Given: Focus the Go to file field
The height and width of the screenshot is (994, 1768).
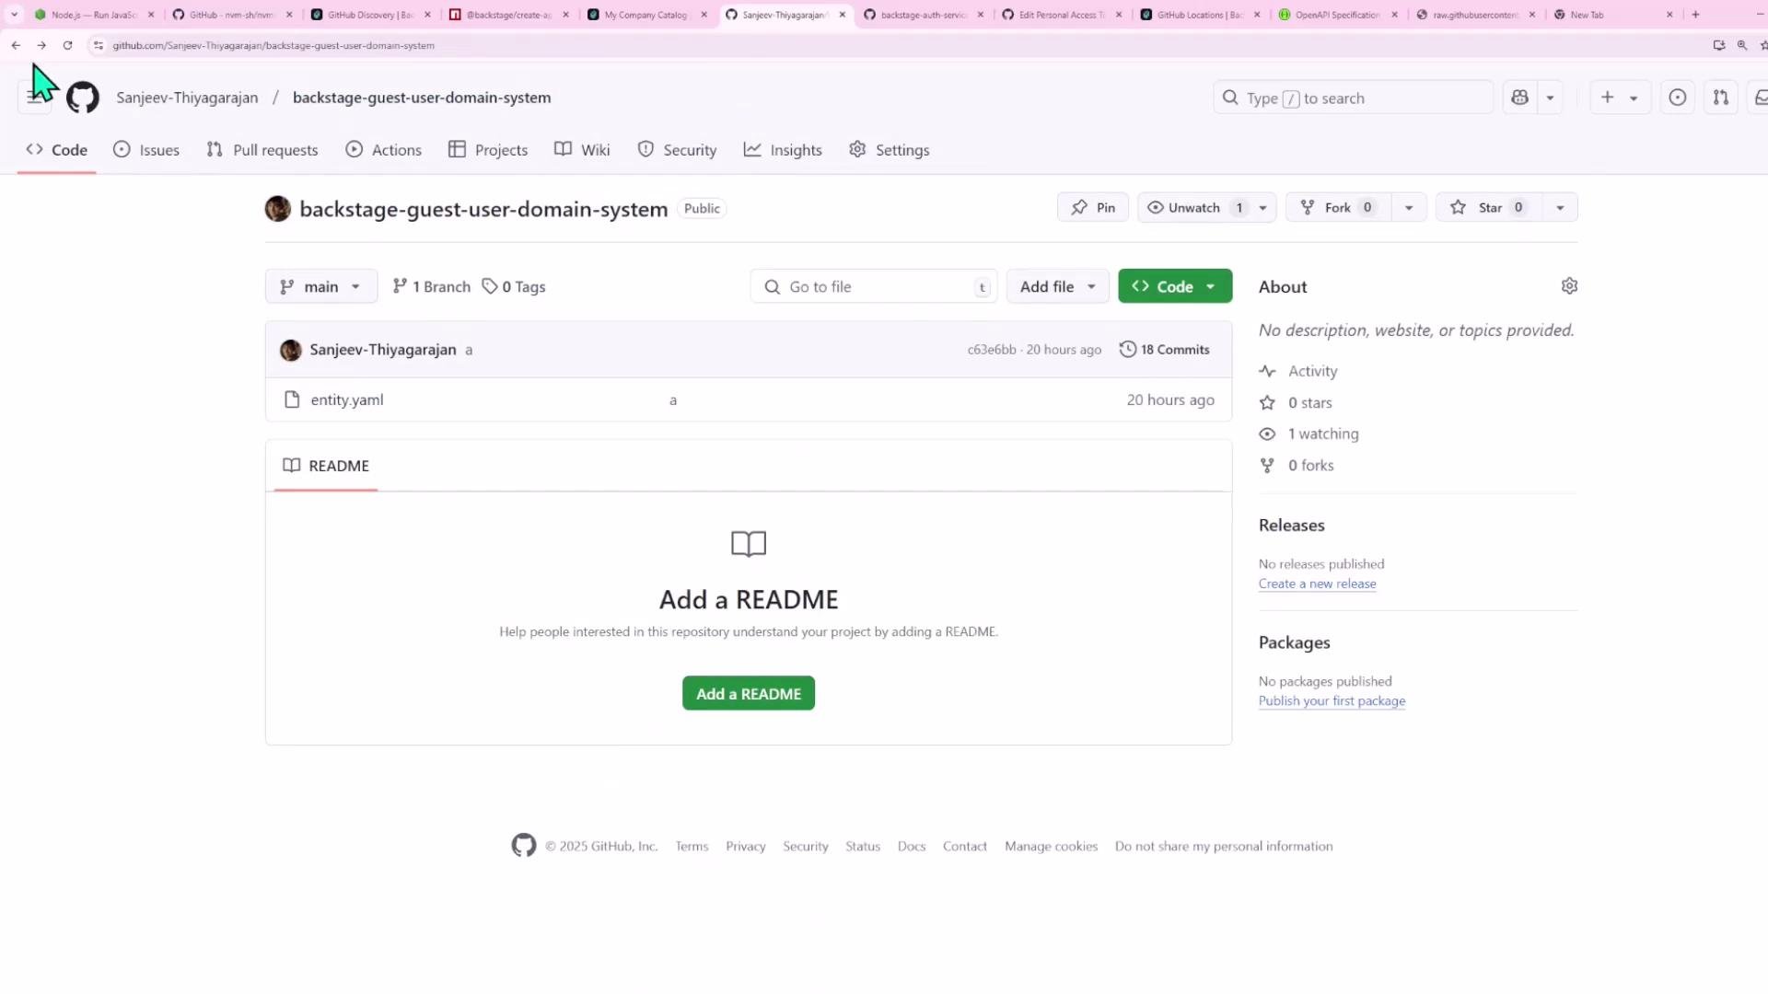Looking at the screenshot, I should coord(873,286).
